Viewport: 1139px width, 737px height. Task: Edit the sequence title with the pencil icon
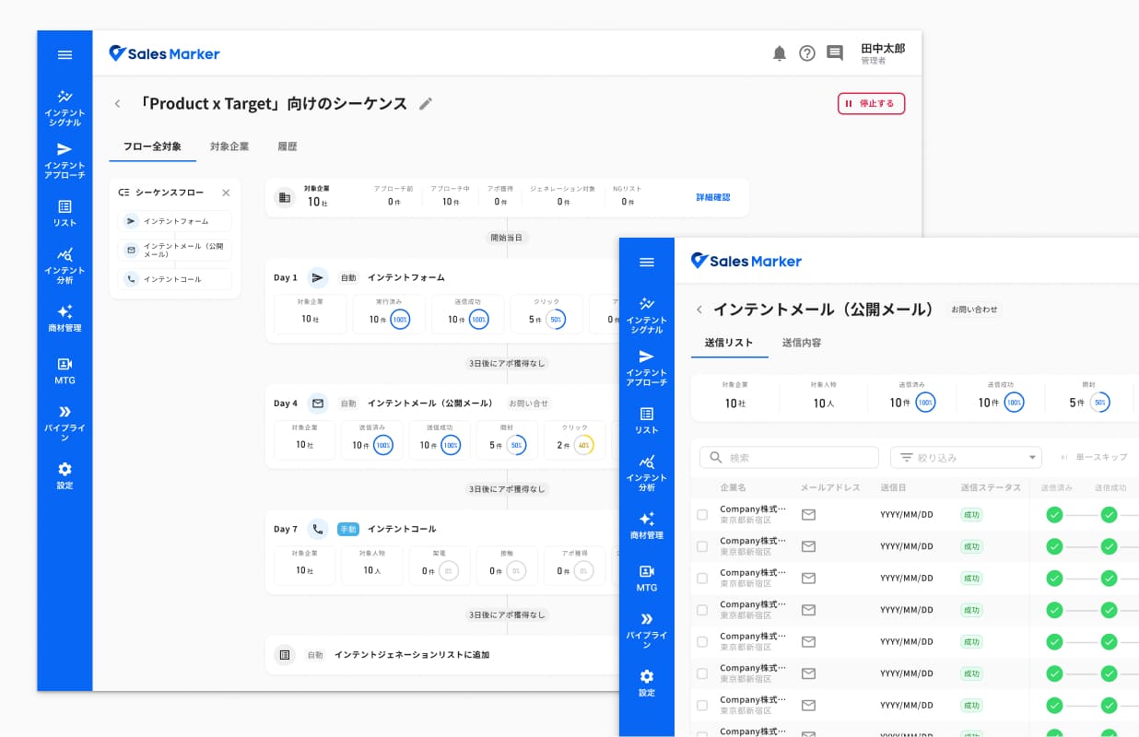[426, 103]
